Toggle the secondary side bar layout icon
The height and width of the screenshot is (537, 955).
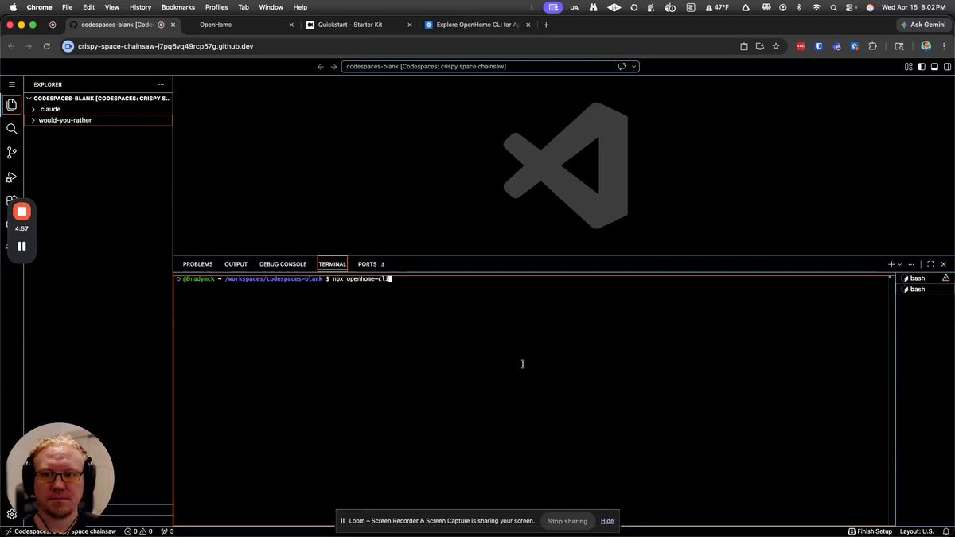946,67
